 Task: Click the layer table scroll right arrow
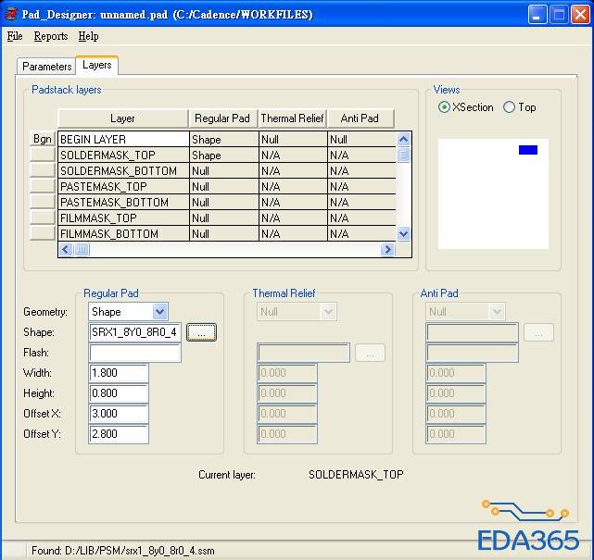pyautogui.click(x=387, y=249)
